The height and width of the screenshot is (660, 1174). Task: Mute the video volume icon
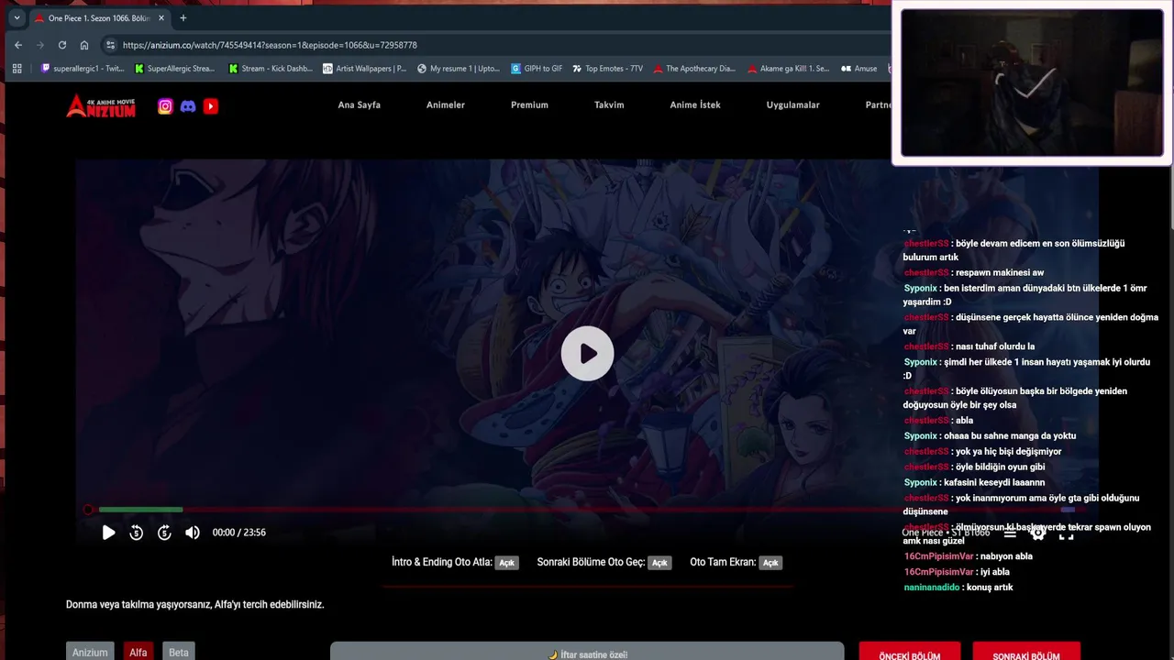tap(192, 533)
